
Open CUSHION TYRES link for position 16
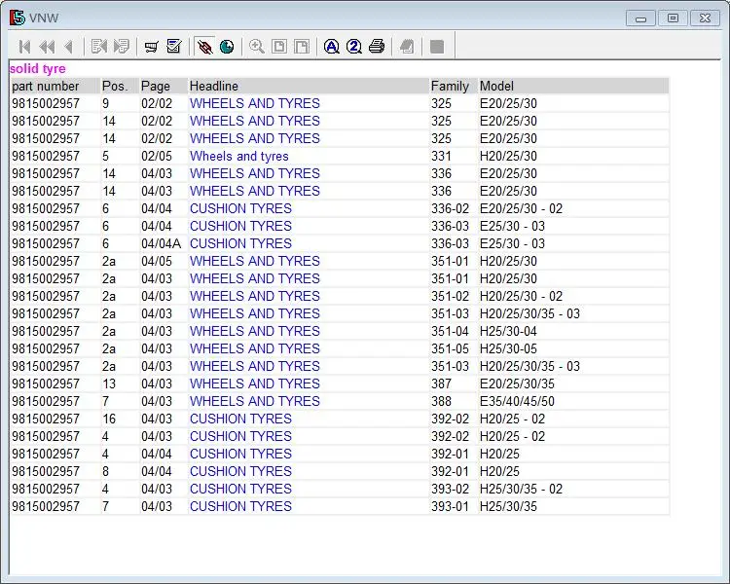click(240, 419)
